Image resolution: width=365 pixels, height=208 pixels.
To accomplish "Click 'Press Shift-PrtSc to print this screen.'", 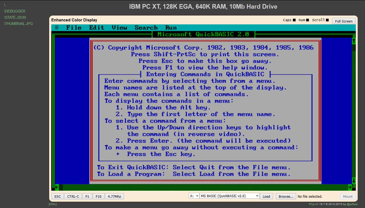I will 205,54.
